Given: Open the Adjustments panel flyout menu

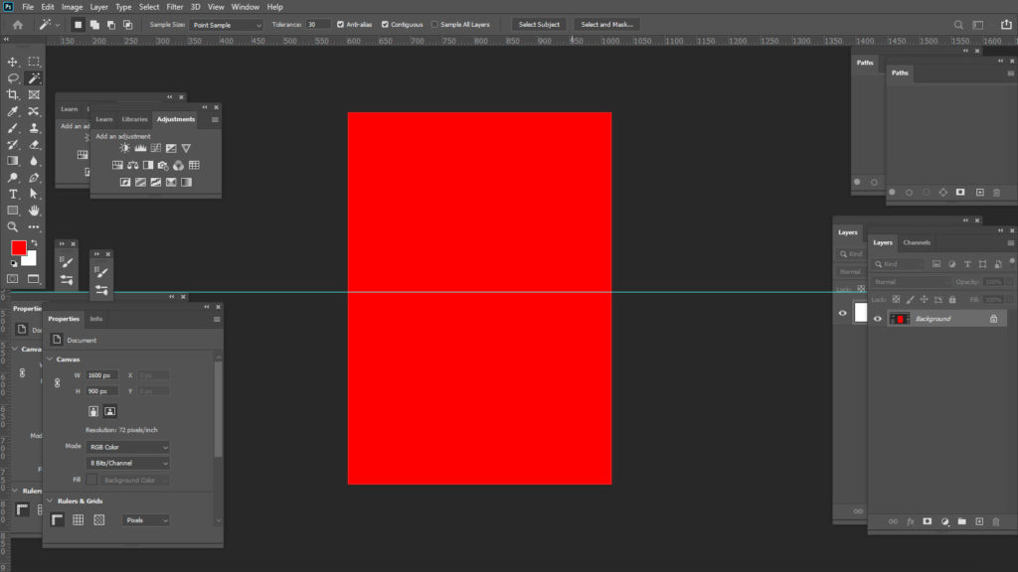Looking at the screenshot, I should [215, 119].
